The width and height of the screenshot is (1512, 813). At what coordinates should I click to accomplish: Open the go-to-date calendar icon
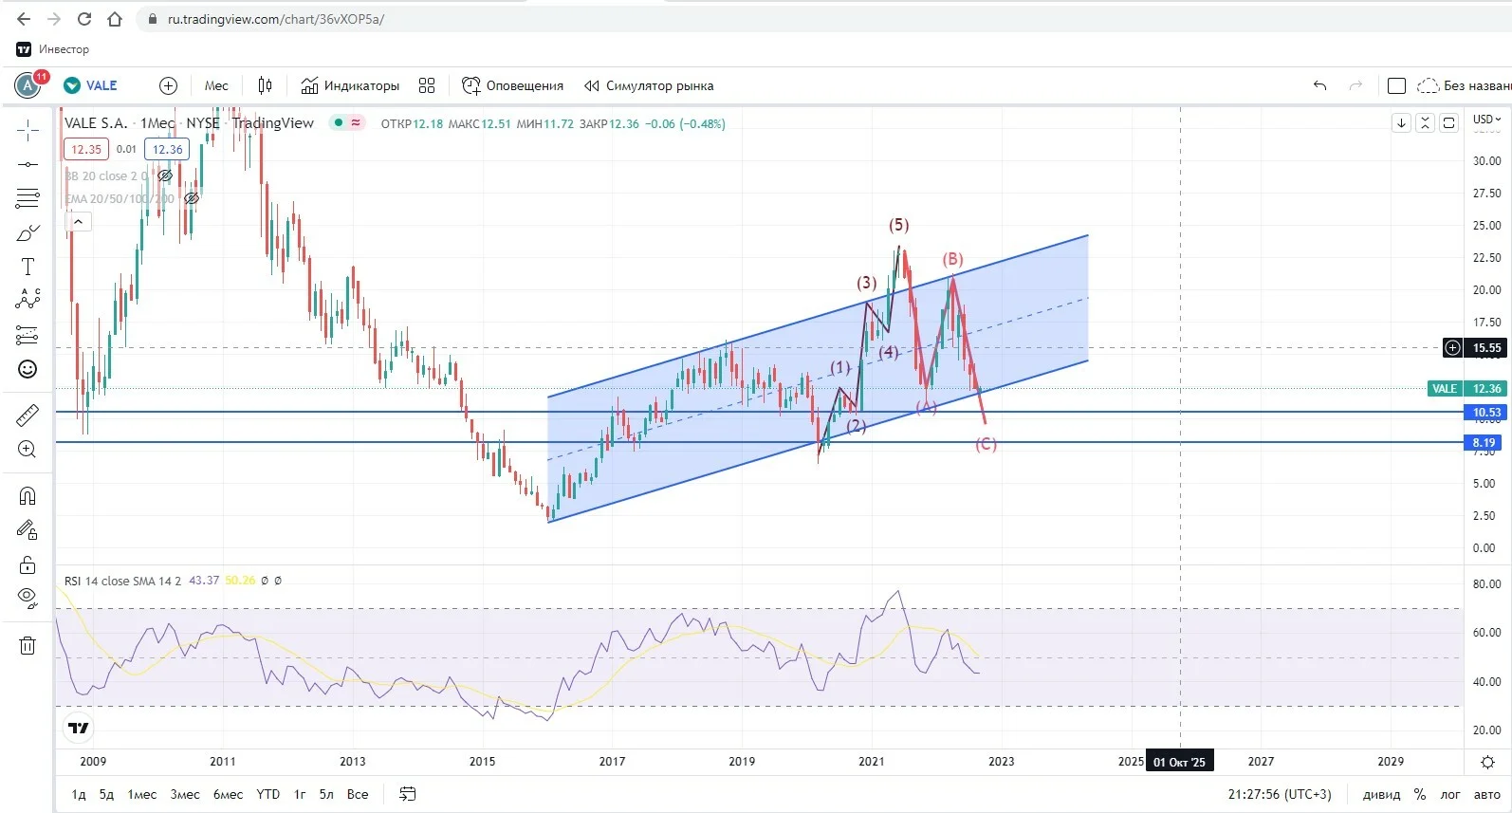(x=408, y=794)
